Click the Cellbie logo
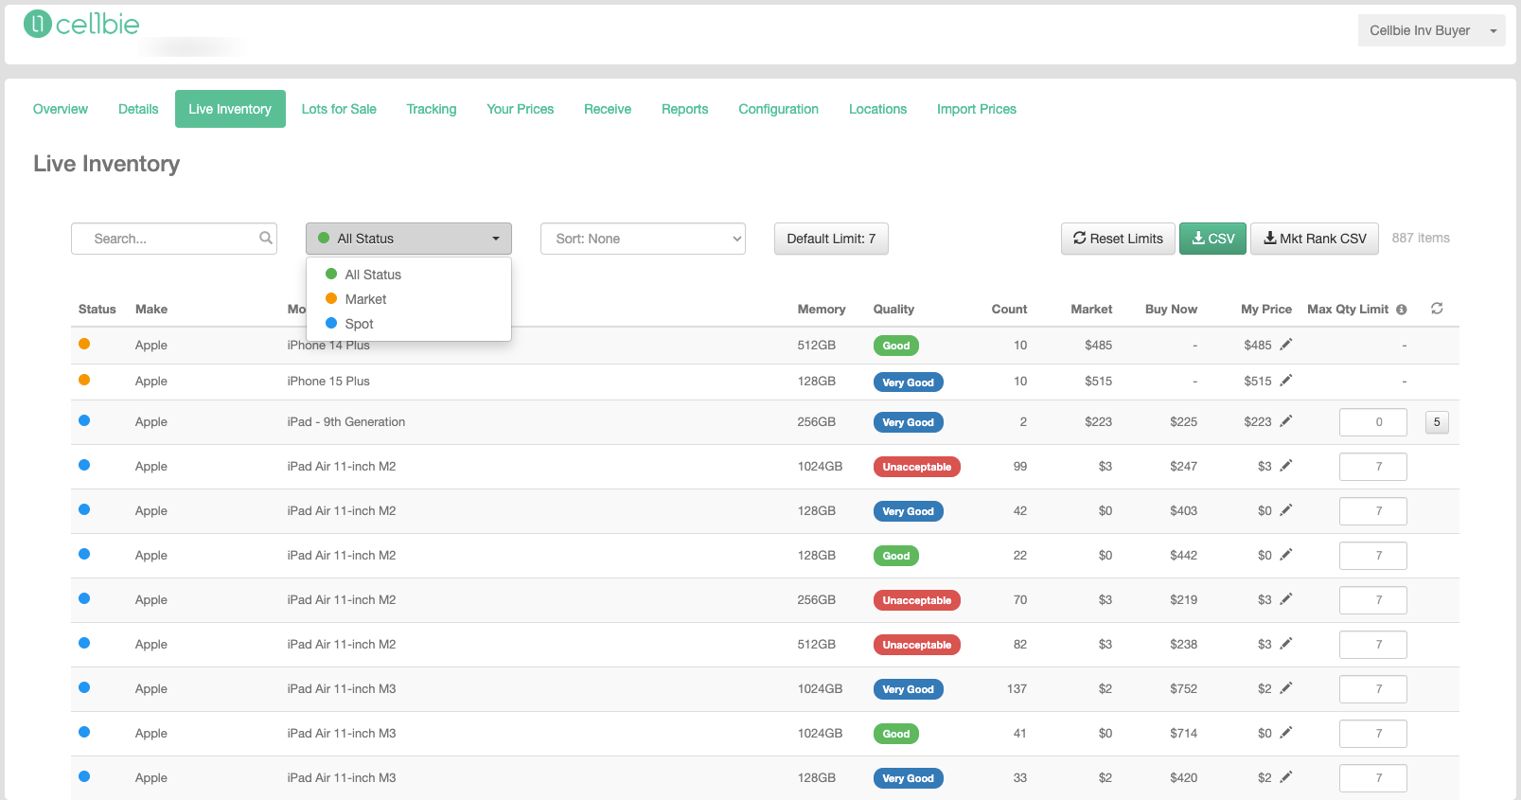Screen dimensions: 1521x800 [x=81, y=24]
